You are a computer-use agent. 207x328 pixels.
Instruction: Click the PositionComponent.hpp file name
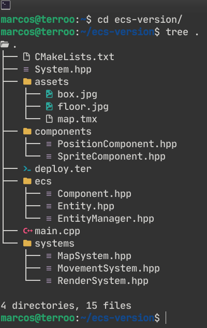pyautogui.click(x=117, y=144)
